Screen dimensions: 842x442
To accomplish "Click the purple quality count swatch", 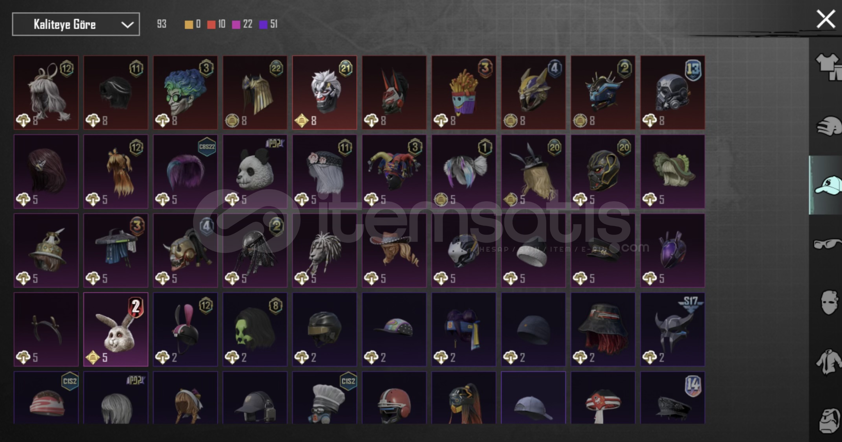I will click(263, 25).
